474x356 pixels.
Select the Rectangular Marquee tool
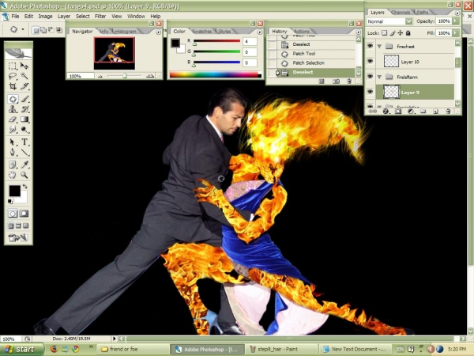(13, 66)
